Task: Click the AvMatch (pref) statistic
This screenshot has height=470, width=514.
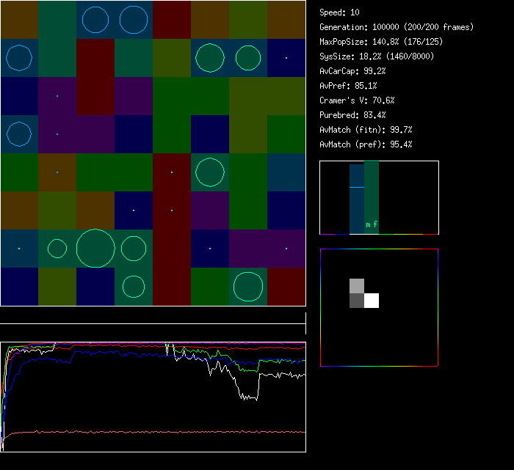Action: (366, 144)
